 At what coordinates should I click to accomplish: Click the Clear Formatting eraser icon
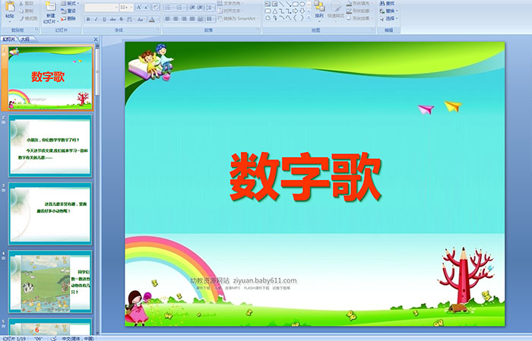pos(156,8)
